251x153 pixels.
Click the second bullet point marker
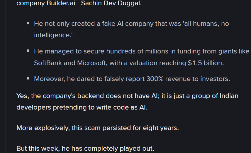pos(28,51)
